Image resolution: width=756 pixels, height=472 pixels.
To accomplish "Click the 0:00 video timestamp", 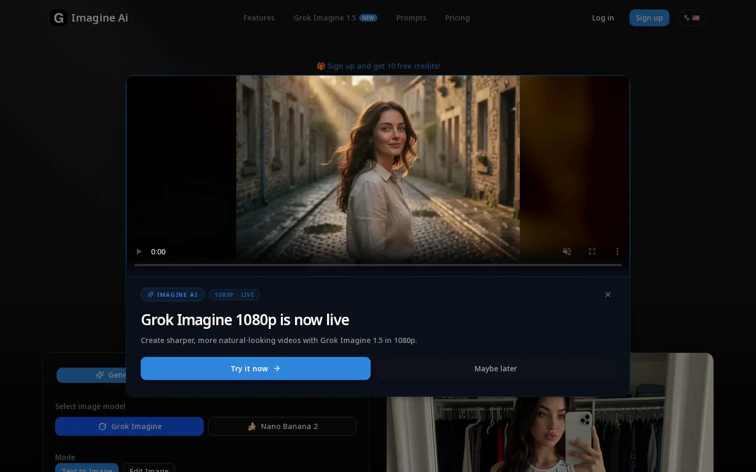I will (x=158, y=252).
